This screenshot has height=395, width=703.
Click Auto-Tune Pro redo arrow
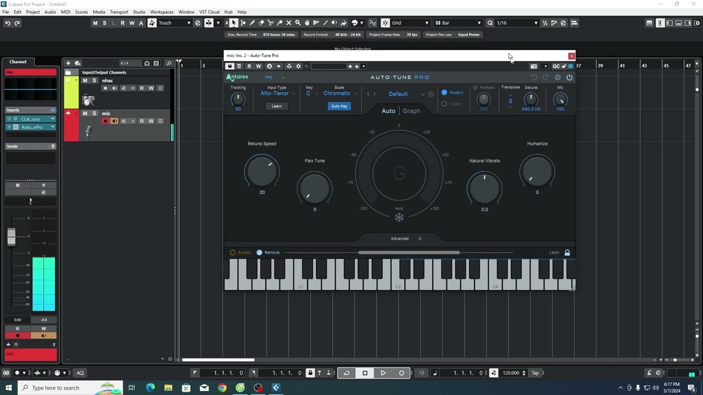[x=545, y=77]
